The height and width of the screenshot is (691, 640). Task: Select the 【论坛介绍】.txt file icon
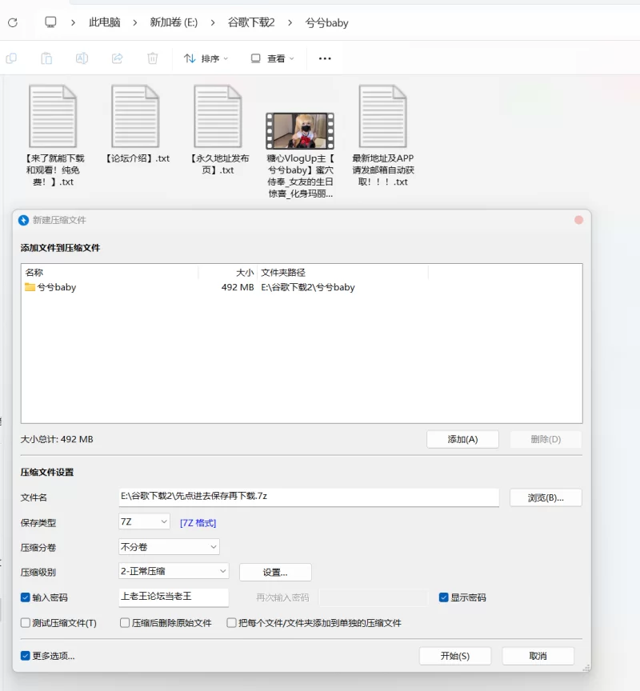135,116
